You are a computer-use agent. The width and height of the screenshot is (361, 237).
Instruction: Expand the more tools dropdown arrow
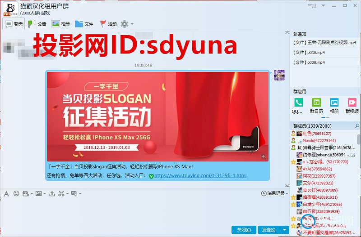(80, 194)
